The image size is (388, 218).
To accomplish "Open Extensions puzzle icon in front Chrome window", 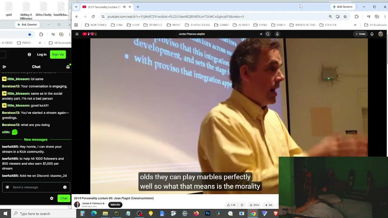I will [356, 17].
